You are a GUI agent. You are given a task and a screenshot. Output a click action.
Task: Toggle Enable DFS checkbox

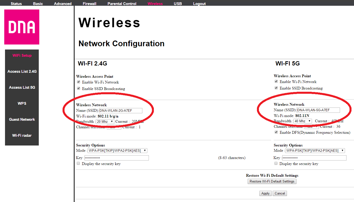276,132
